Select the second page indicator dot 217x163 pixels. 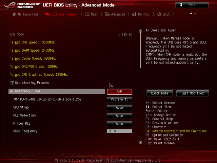pyautogui.click(x=195, y=14)
